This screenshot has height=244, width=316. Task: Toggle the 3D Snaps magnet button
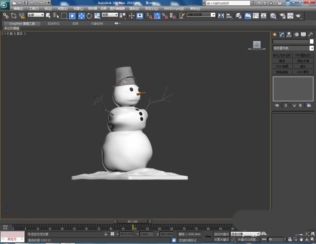tap(149, 16)
